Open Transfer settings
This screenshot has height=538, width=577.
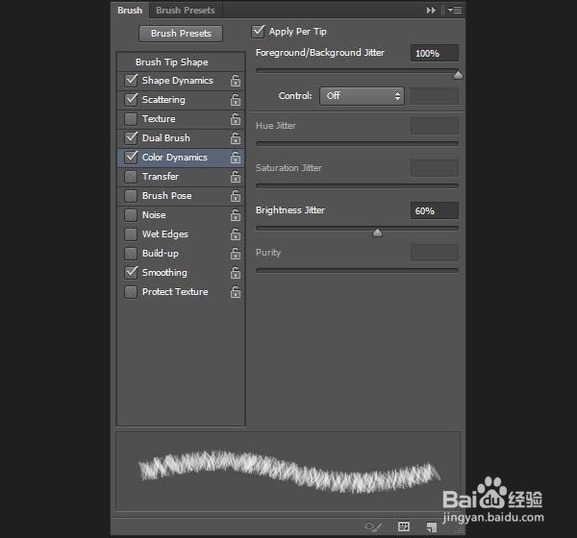[x=160, y=177]
